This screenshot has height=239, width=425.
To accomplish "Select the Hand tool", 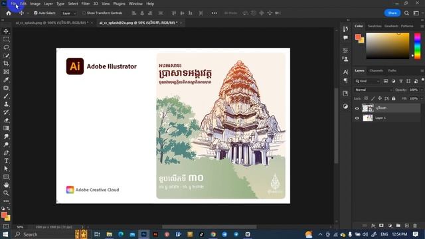I will point(6,185).
